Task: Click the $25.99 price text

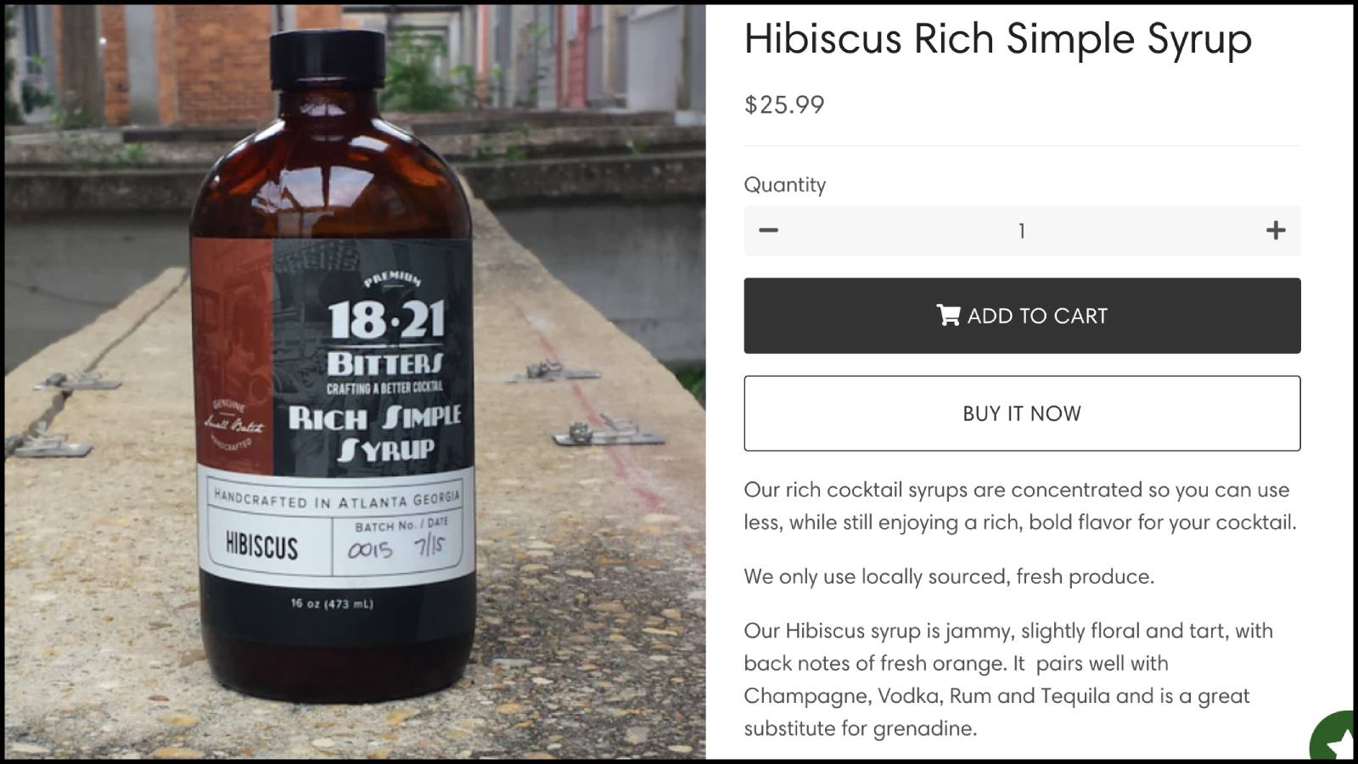Action: [x=784, y=104]
